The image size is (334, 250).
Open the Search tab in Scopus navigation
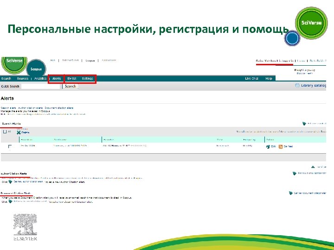(x=6, y=78)
